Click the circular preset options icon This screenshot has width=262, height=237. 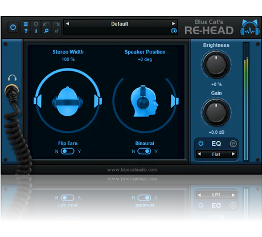point(174,31)
